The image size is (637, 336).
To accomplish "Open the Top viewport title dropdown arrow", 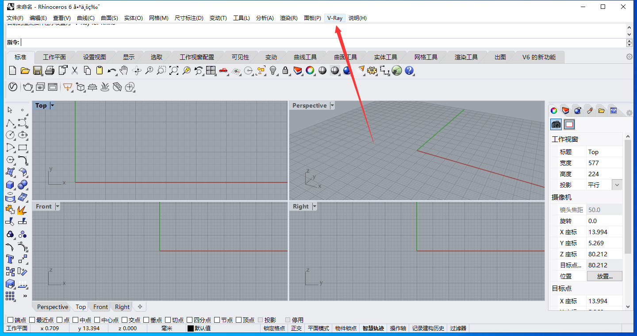I will coord(52,105).
